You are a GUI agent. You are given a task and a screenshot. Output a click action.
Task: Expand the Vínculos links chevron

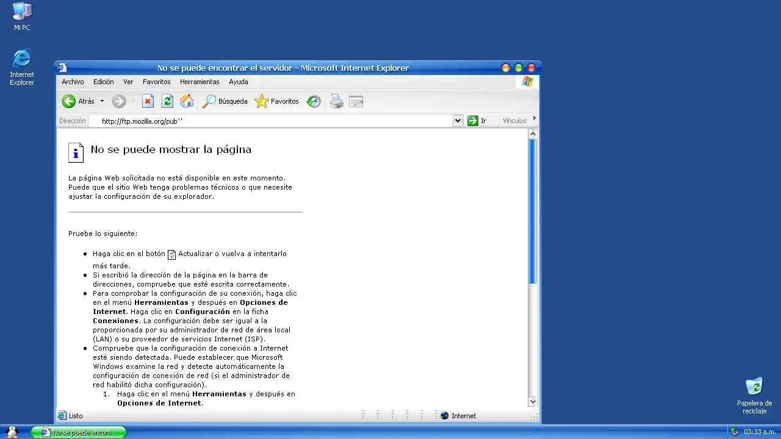(x=534, y=118)
